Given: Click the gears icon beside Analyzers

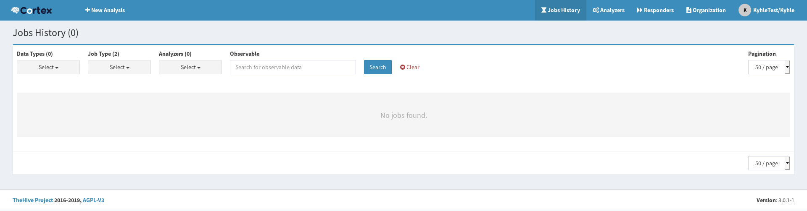Looking at the screenshot, I should (x=596, y=10).
